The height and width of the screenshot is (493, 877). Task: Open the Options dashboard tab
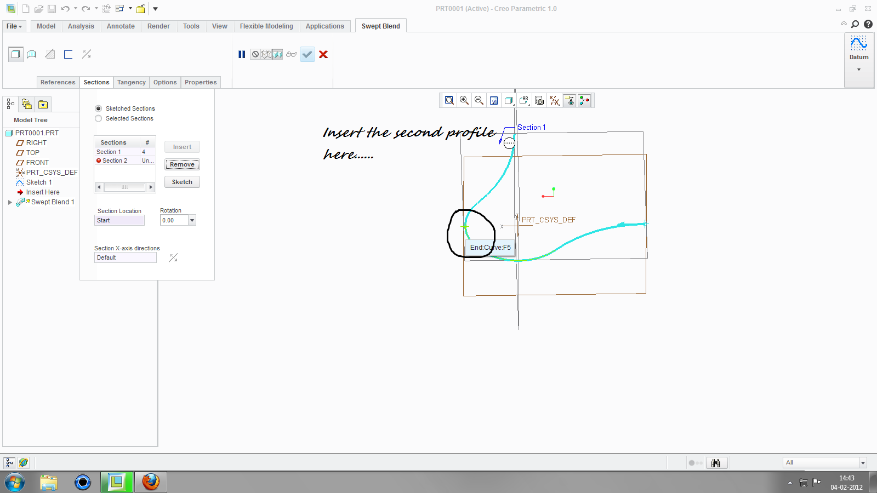coord(165,82)
